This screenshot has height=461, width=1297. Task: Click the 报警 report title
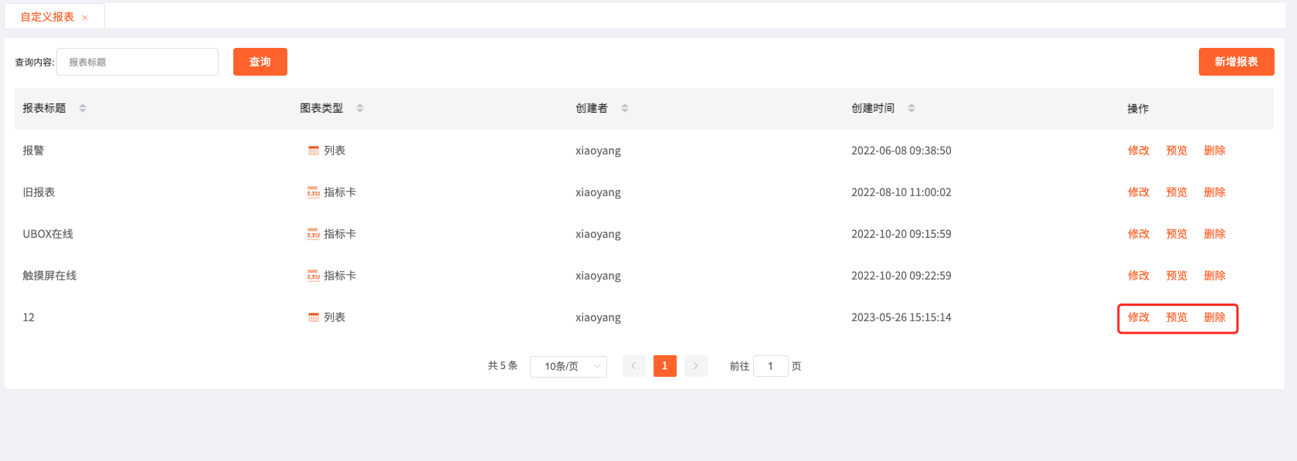33,151
